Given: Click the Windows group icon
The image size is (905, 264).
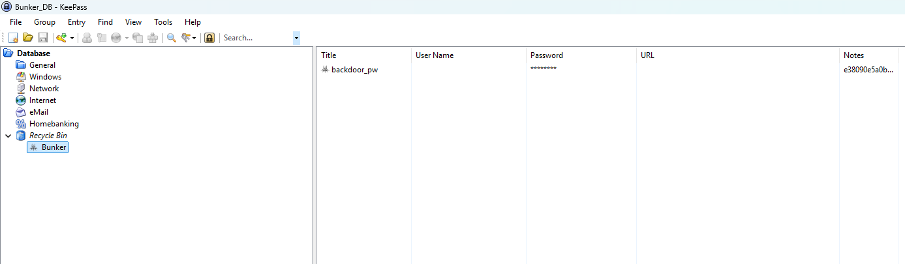Looking at the screenshot, I should click(21, 77).
